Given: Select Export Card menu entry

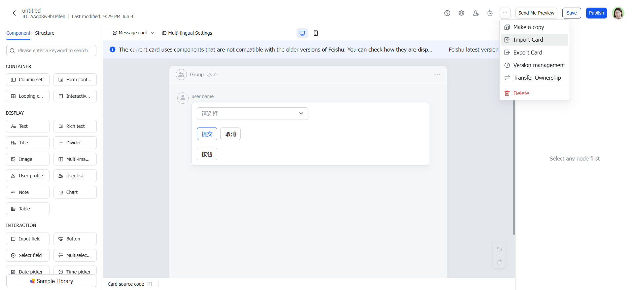Looking at the screenshot, I should [535, 53].
